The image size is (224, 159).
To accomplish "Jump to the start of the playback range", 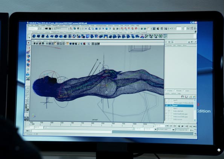I will pyautogui.click(x=167, y=126).
